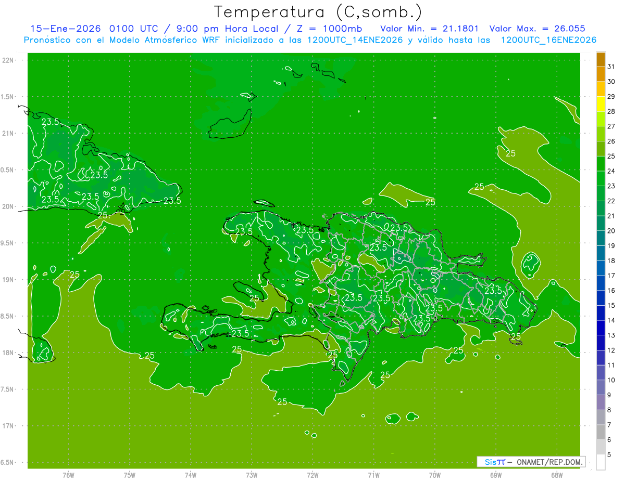
Task: Click the colorbar legend value "12"
Action: [x=611, y=350]
